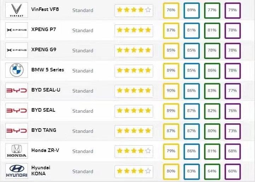This screenshot has height=182, width=255.
Task: Click the Hyundai logo icon
Action: pyautogui.click(x=17, y=171)
